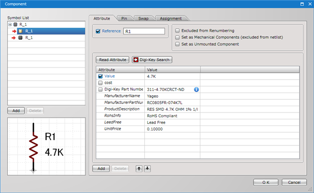Click Add under the Symbol List
This screenshot has height=193, width=314.
coord(16,111)
